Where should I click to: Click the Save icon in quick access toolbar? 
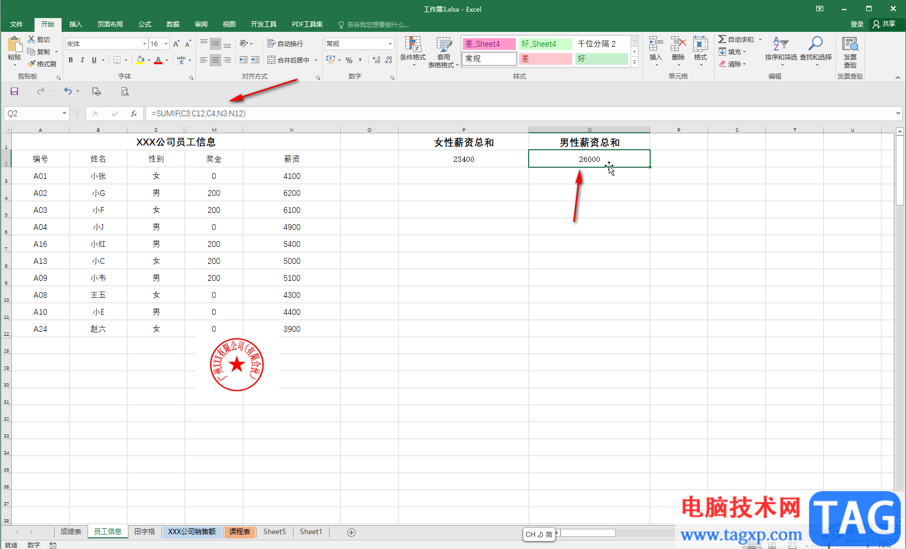(14, 91)
